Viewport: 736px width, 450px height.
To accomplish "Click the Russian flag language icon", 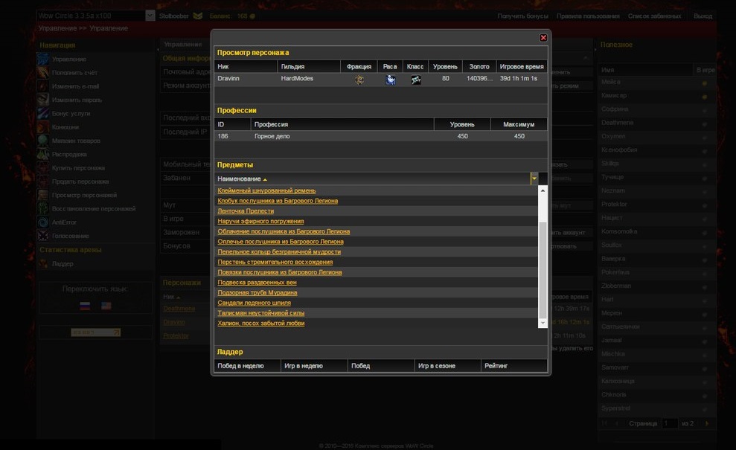I will 85,306.
